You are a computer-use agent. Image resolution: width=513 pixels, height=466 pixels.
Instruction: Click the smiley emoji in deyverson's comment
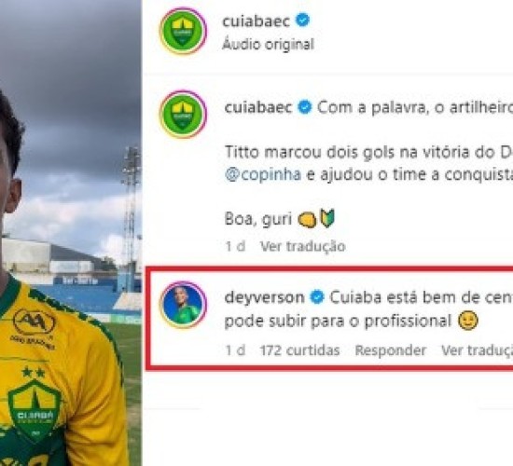point(468,321)
